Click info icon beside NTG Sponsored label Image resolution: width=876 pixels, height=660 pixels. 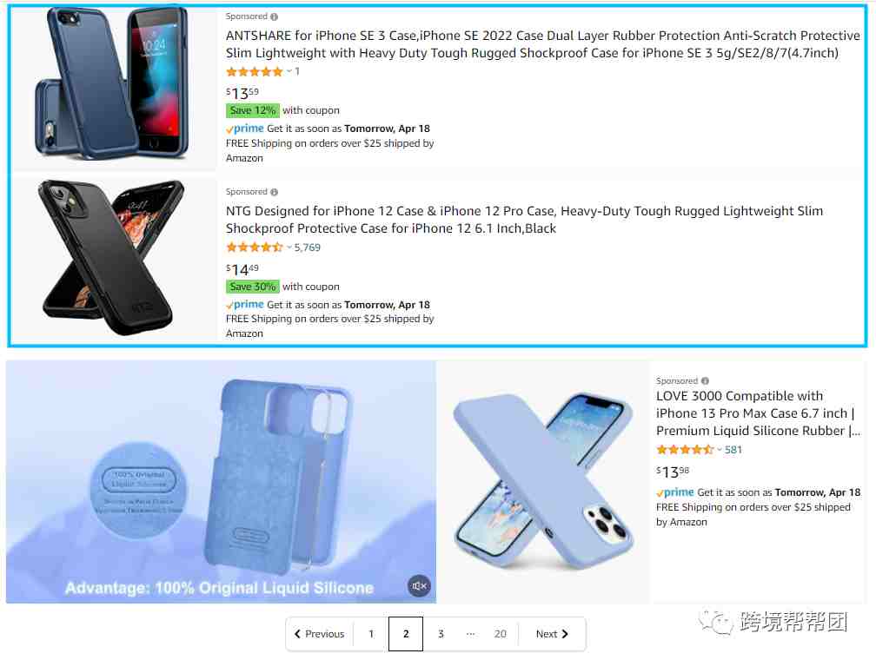click(x=275, y=192)
